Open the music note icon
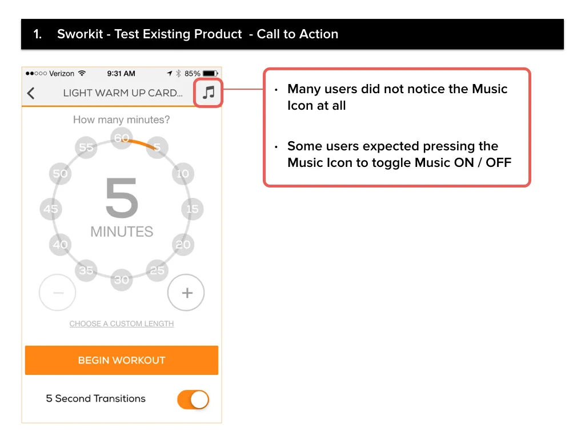Viewport: 585px width, 439px height. tap(209, 92)
